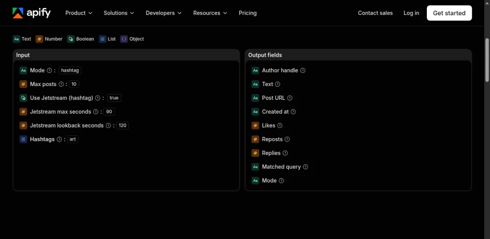Expand the Resources menu
This screenshot has width=490, height=239.
tap(210, 13)
